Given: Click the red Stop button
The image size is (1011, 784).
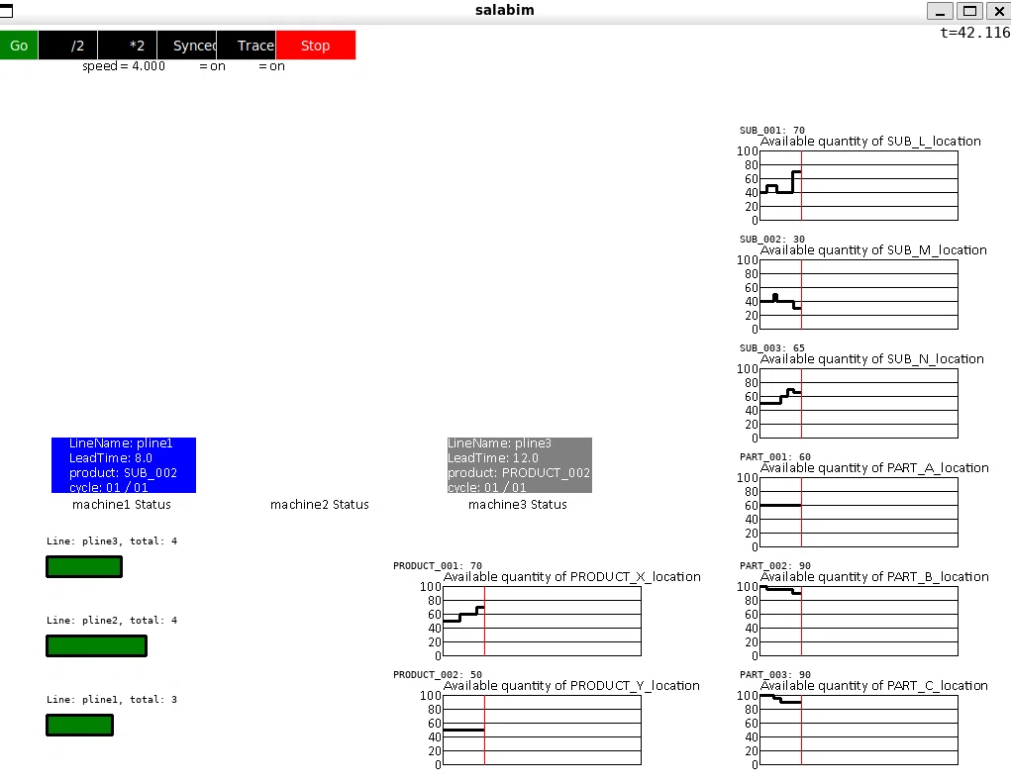Looking at the screenshot, I should (315, 46).
